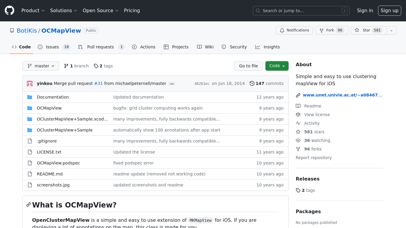Open the website link in About
This screenshot has height=228, width=406.
(342, 95)
